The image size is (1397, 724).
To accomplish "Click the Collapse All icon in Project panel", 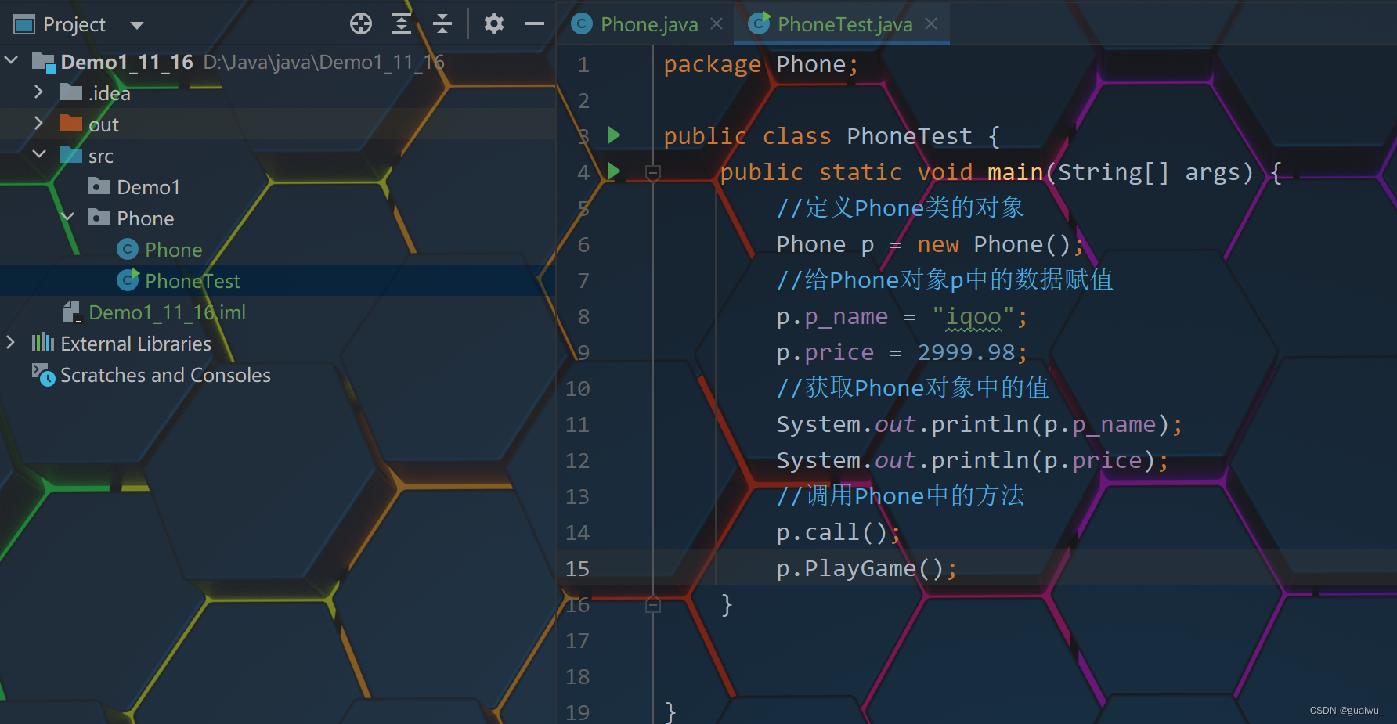I will pos(442,24).
